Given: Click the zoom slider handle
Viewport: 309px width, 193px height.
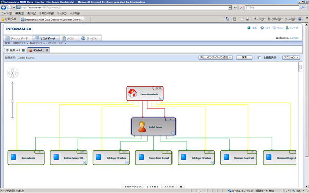Looking at the screenshot, I should [x=12, y=101].
